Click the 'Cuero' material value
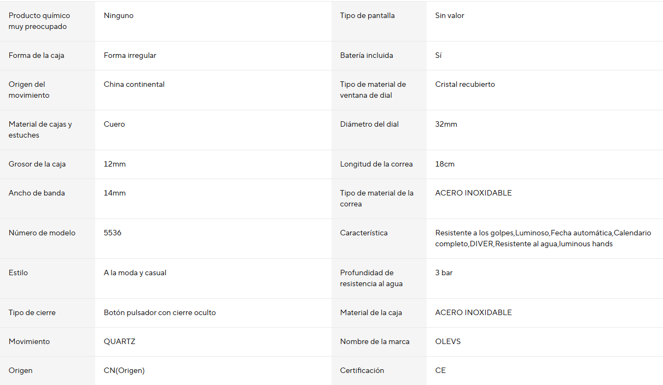 114,124
